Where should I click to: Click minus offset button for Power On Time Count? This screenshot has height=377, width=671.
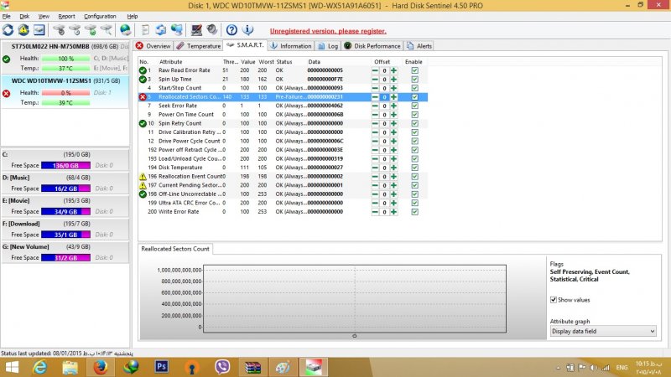point(375,115)
